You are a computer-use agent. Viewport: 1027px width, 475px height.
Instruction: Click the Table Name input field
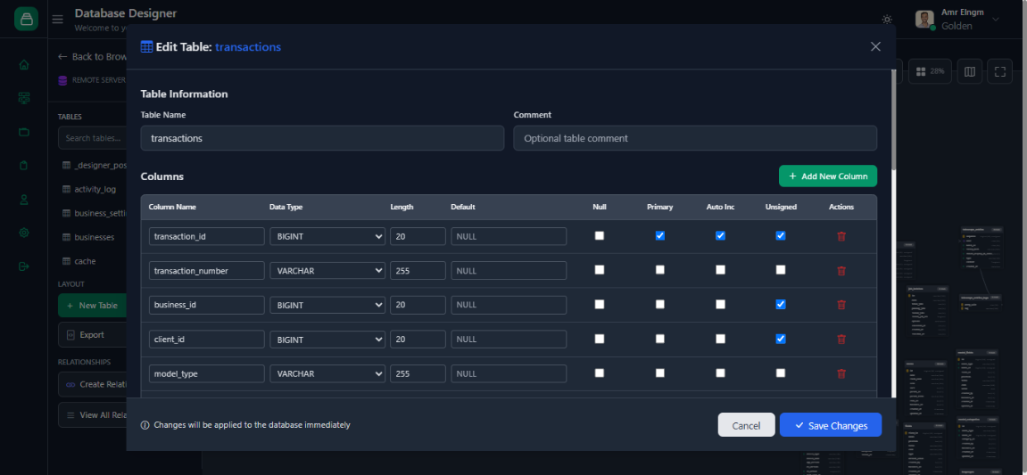point(322,138)
